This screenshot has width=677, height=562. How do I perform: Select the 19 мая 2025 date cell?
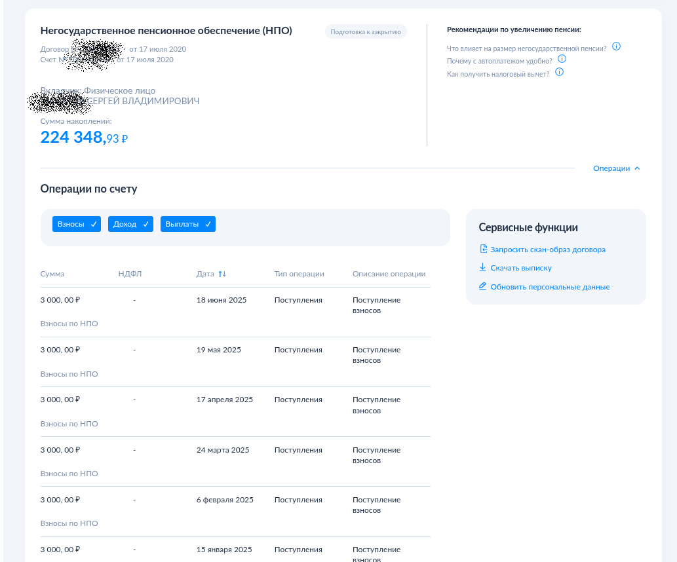point(218,350)
